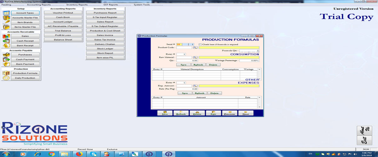This screenshot has width=378, height=157.
Task: Click the Formula Qty input field
Action: [x=249, y=51]
